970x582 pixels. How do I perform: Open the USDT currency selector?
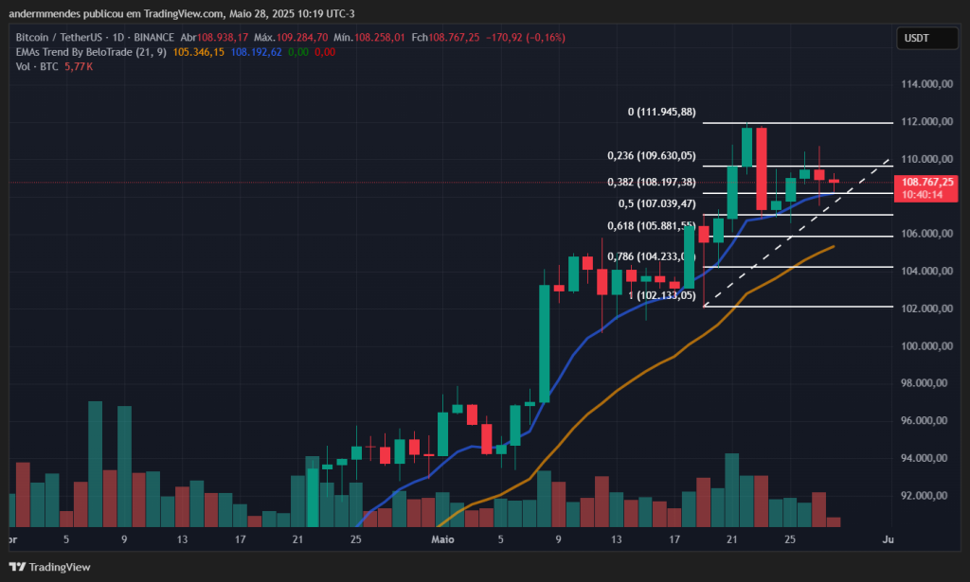[x=926, y=38]
